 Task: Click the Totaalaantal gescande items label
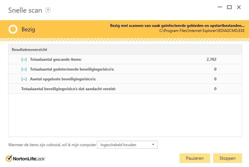[x=56, y=59]
